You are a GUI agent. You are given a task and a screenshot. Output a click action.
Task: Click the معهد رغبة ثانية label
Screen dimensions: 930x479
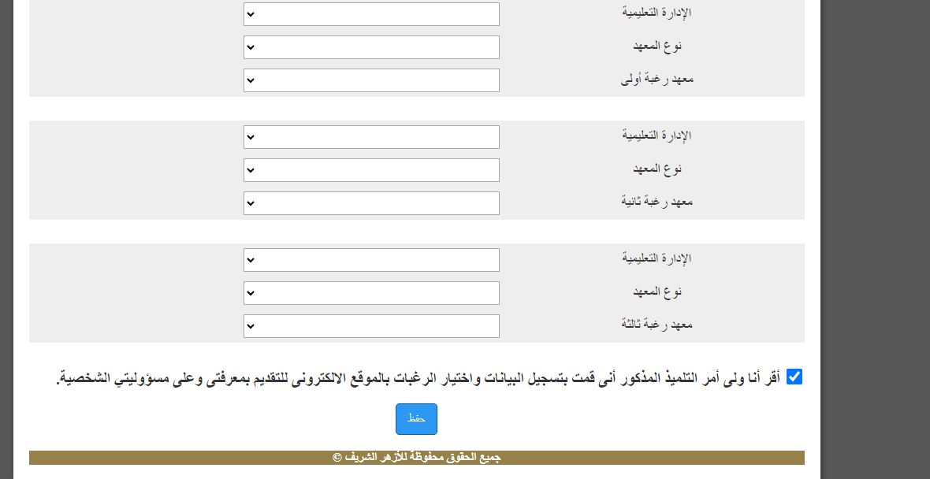(x=657, y=202)
